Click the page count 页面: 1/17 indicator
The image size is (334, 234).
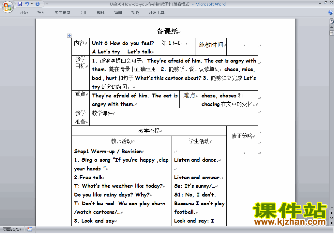click(x=12, y=229)
